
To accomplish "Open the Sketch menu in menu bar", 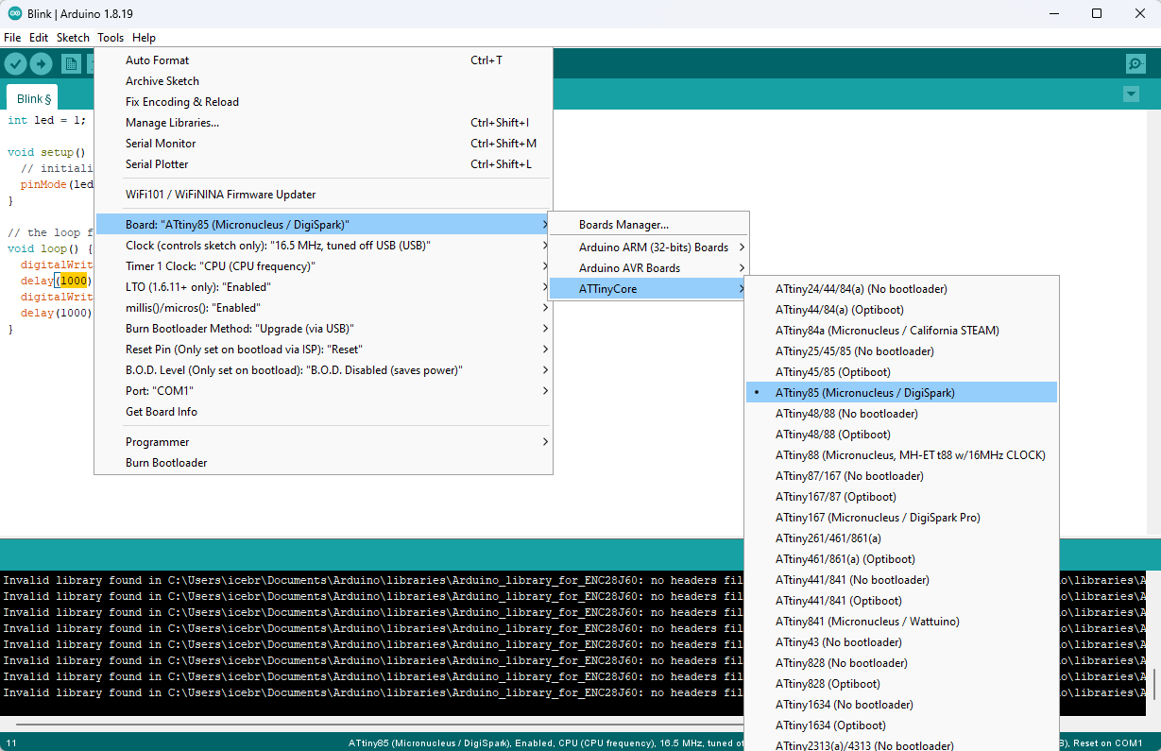I will pos(73,38).
